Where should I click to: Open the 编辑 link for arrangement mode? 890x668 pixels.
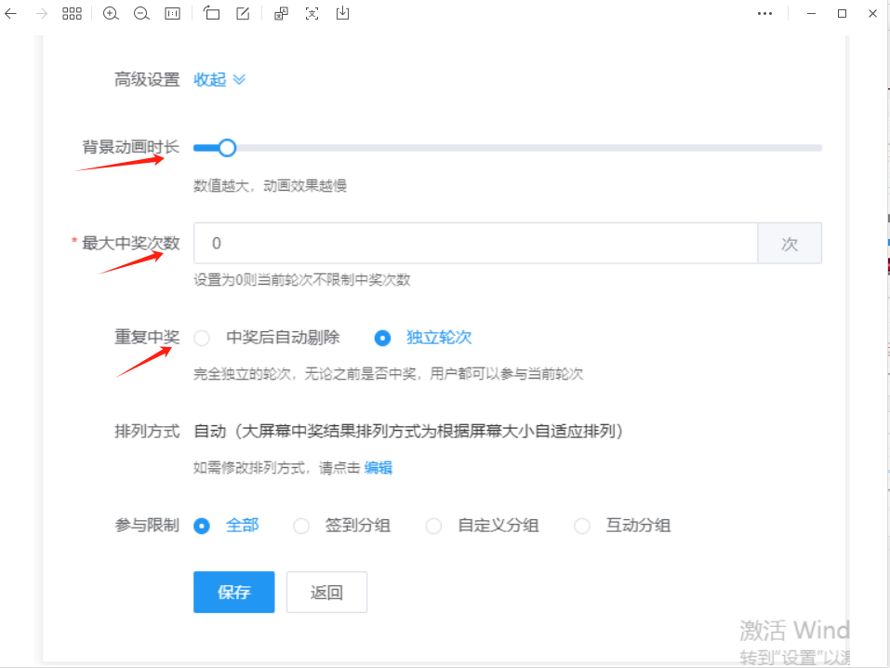378,468
